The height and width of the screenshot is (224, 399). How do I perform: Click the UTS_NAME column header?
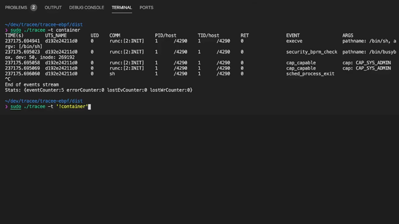[56, 35]
